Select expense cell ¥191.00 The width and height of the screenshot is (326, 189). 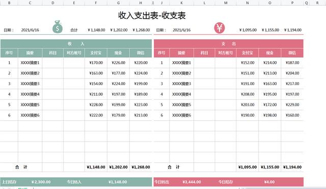248,84
